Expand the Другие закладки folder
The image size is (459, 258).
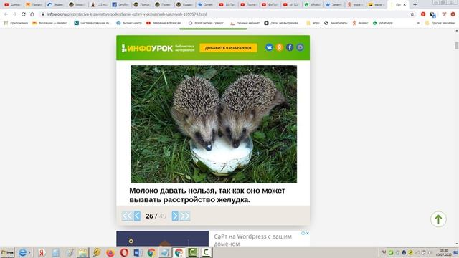pos(440,23)
